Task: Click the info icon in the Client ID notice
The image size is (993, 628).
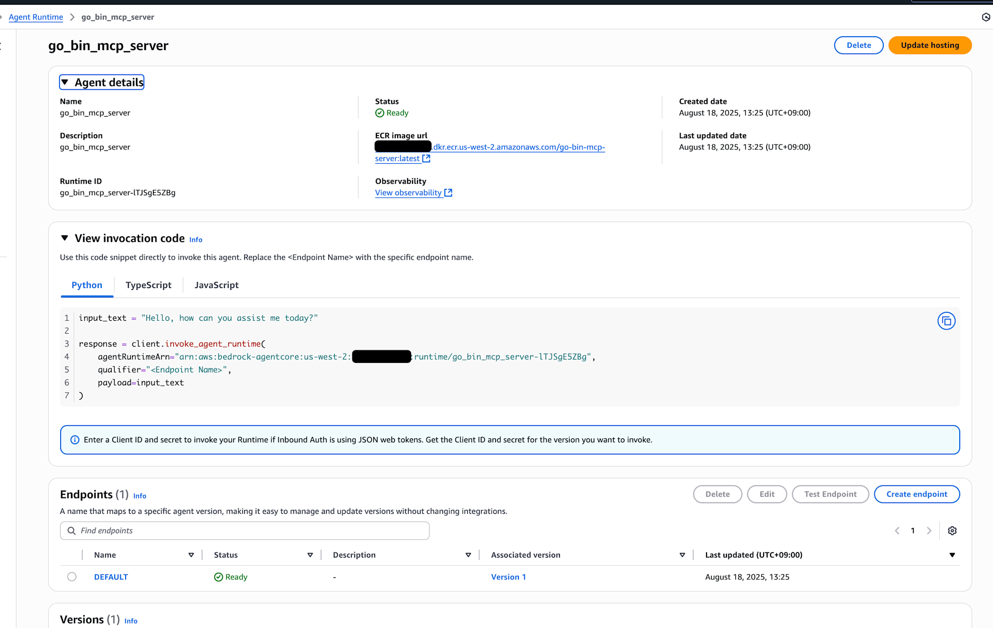Action: 75,440
